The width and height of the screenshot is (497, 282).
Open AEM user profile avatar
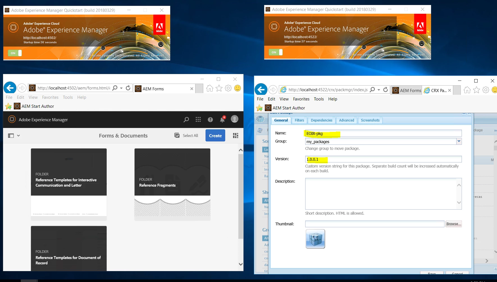pos(234,119)
